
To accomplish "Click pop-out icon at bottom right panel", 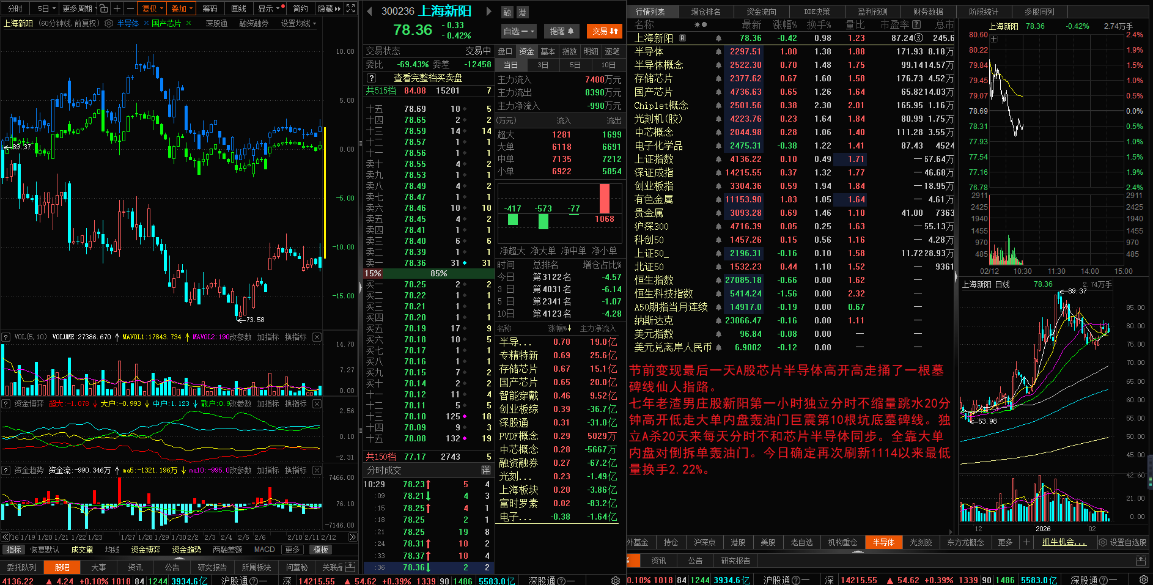I will tap(1141, 561).
